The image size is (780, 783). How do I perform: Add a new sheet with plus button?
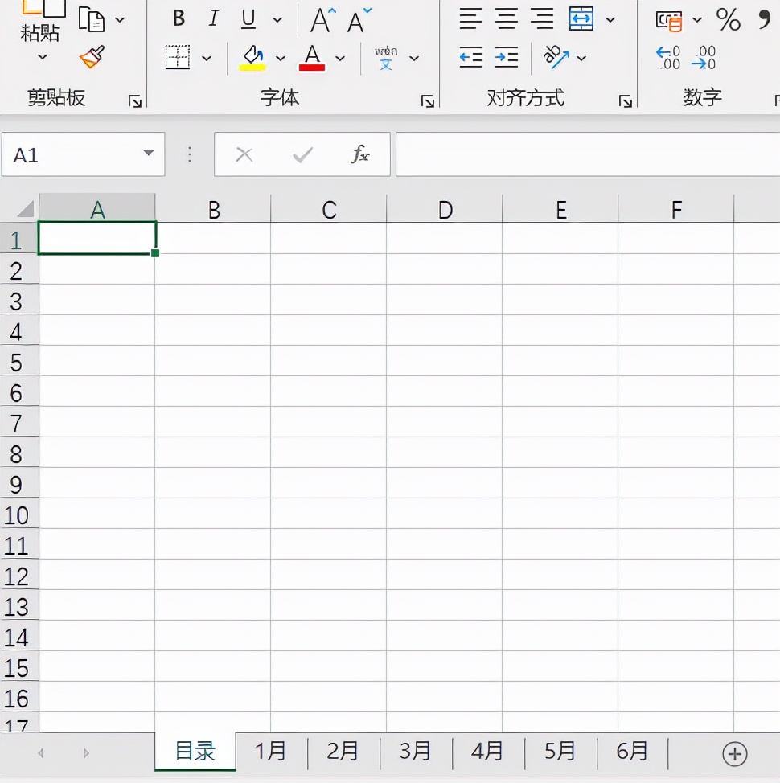point(734,753)
